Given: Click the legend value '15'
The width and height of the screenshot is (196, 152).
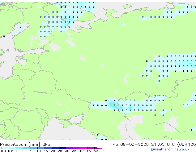Looking at the screenshot, I should (x=46, y=151).
